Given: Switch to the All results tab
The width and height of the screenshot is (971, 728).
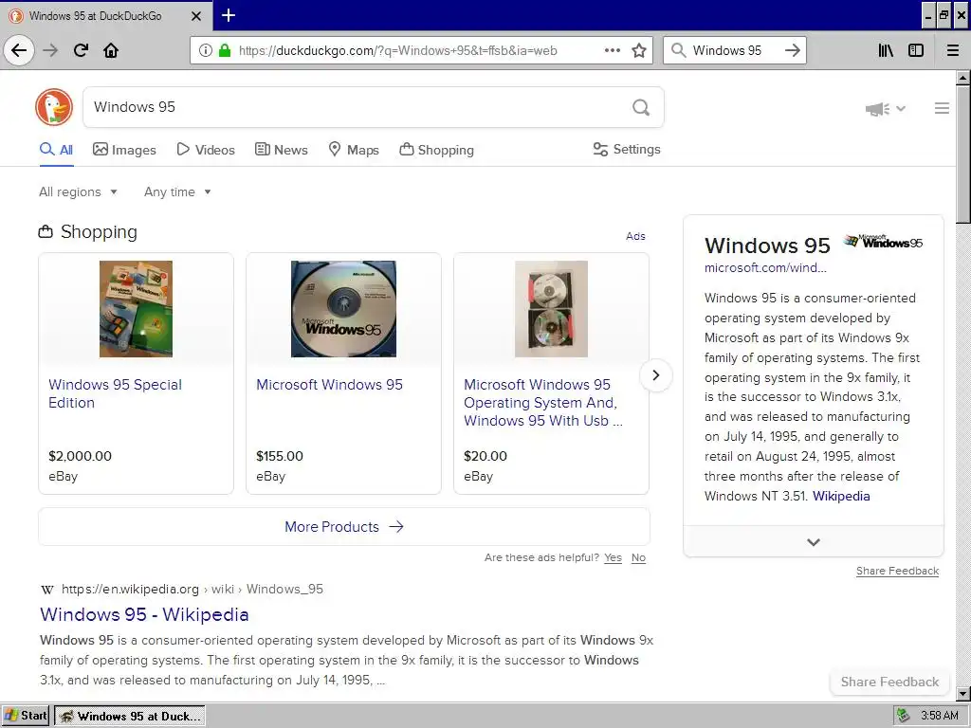Looking at the screenshot, I should pos(56,150).
